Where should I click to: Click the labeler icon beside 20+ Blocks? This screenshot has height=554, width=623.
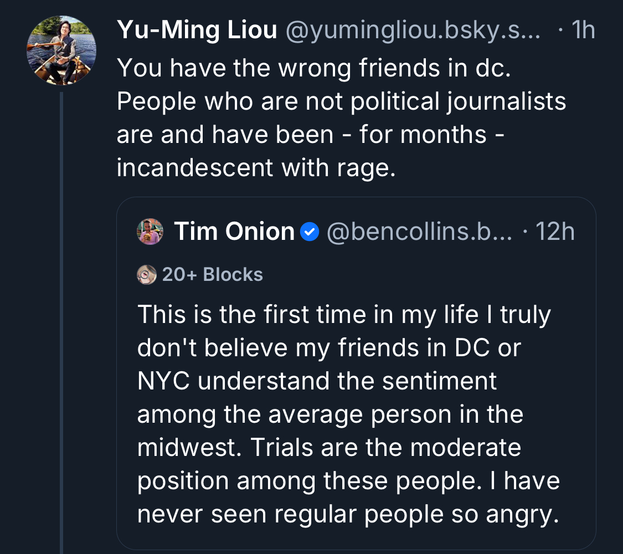pos(147,274)
